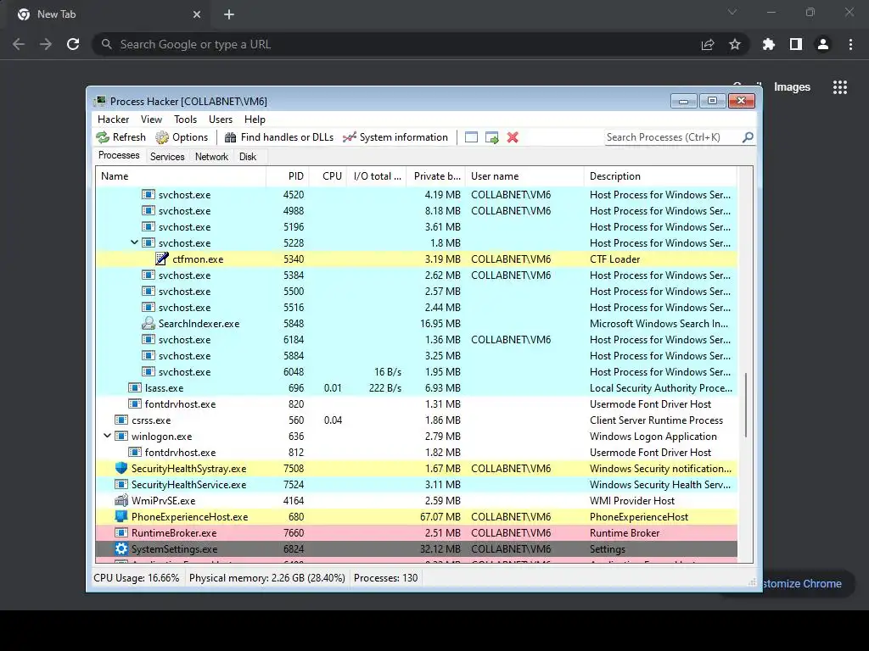This screenshot has height=651, width=869.
Task: Select fontdrvhost.exe with PID 820
Action: [417, 403]
